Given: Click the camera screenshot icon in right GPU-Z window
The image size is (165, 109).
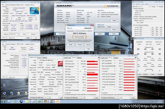Looking at the screenshot, I should pyautogui.click(x=135, y=58).
